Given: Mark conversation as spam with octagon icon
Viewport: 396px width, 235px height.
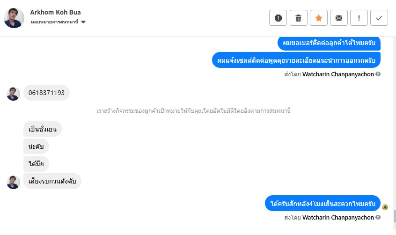Looking at the screenshot, I should click(x=278, y=18).
